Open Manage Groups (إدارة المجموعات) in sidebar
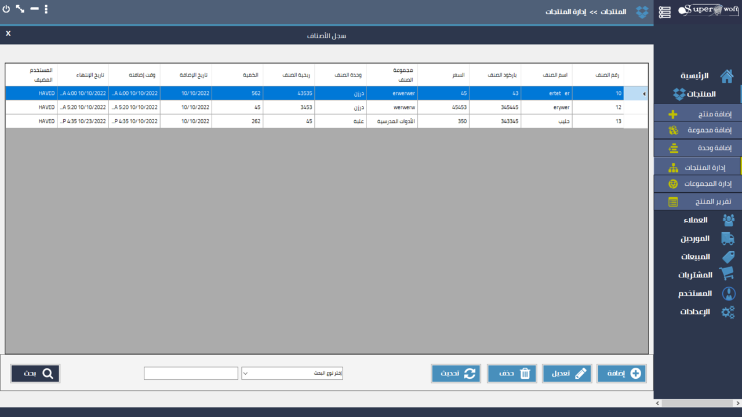This screenshot has width=742, height=417. tap(672, 184)
